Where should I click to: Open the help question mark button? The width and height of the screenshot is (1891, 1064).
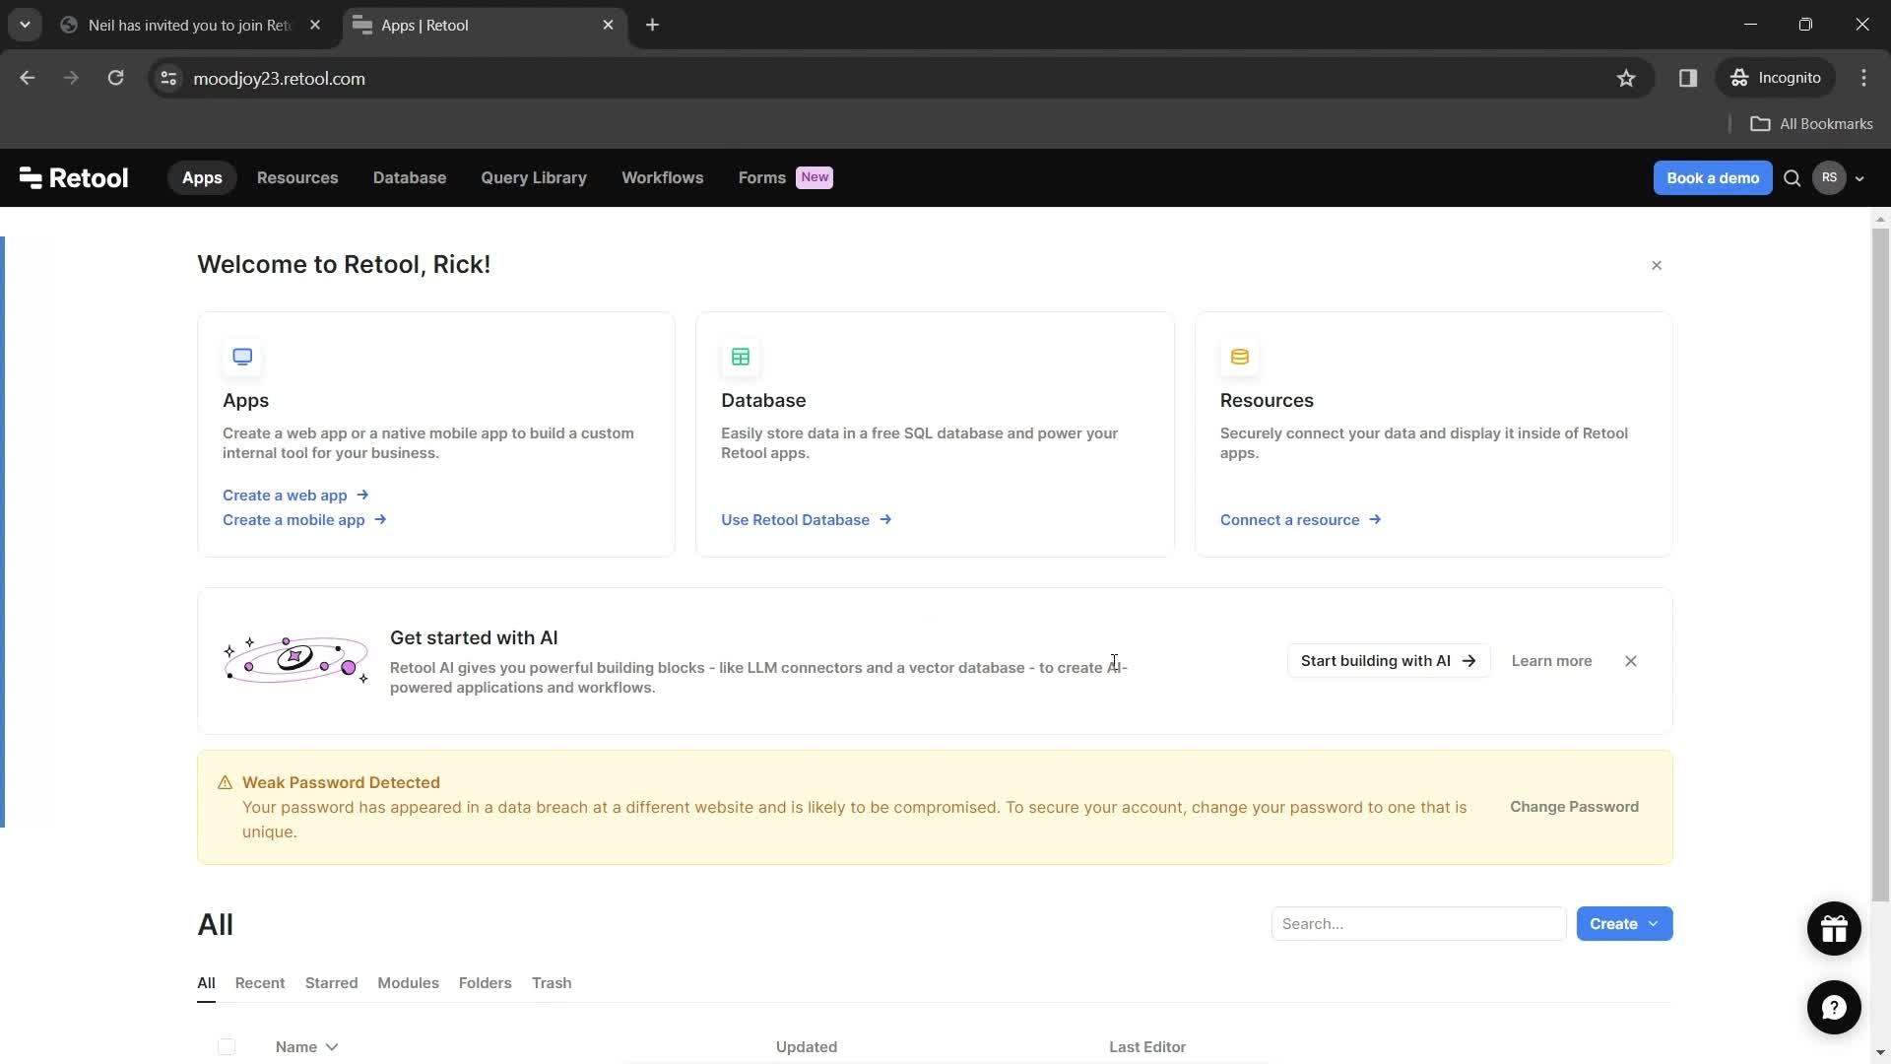[x=1834, y=1007]
